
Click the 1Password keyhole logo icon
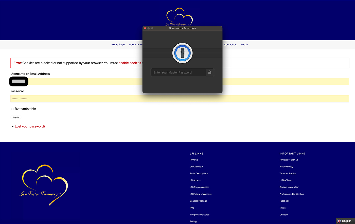(182, 53)
